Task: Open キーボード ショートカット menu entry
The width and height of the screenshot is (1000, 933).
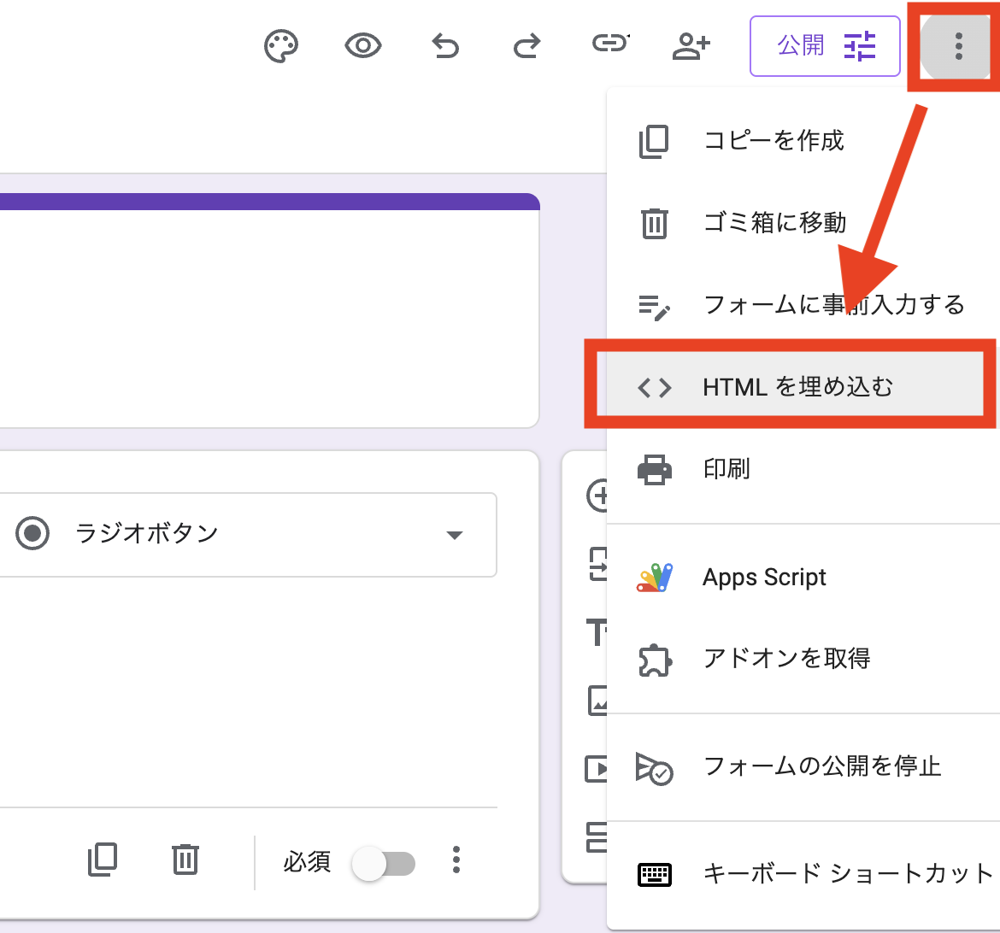Action: 847,874
